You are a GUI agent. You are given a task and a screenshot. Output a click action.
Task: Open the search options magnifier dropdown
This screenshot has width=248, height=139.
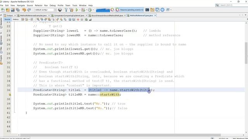218,5
